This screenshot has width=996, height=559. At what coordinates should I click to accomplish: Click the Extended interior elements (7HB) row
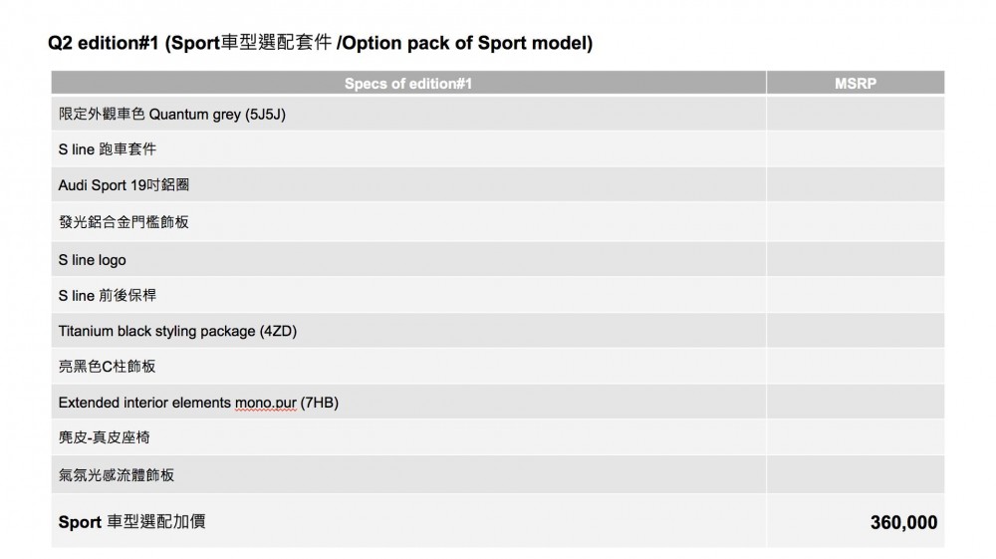(205, 403)
